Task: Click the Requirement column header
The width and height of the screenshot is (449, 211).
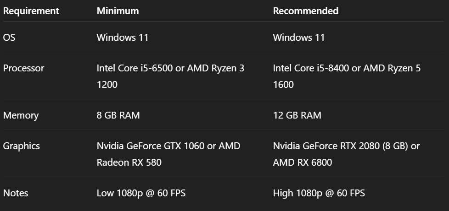Action: [31, 11]
